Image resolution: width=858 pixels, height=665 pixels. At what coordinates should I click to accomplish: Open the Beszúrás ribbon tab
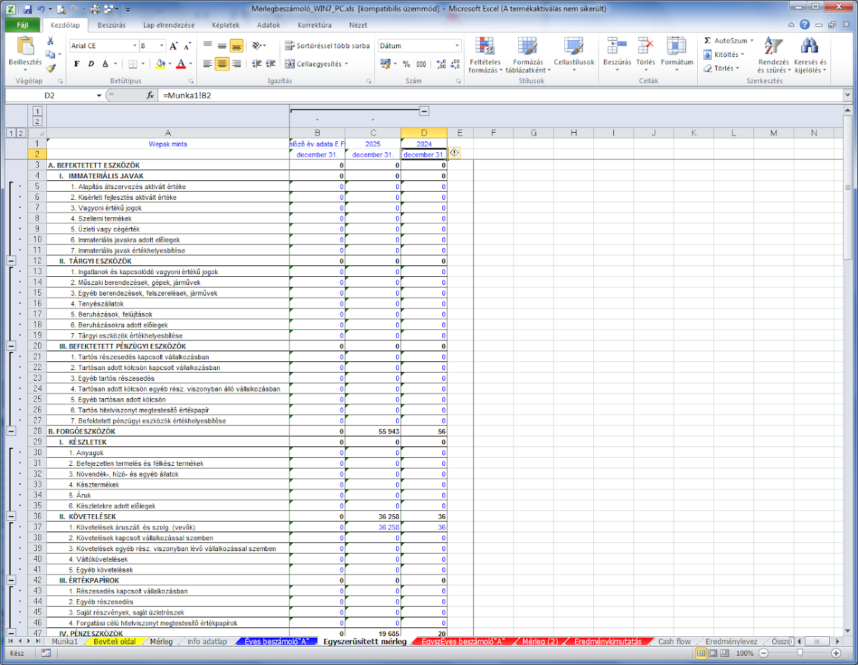tap(111, 25)
